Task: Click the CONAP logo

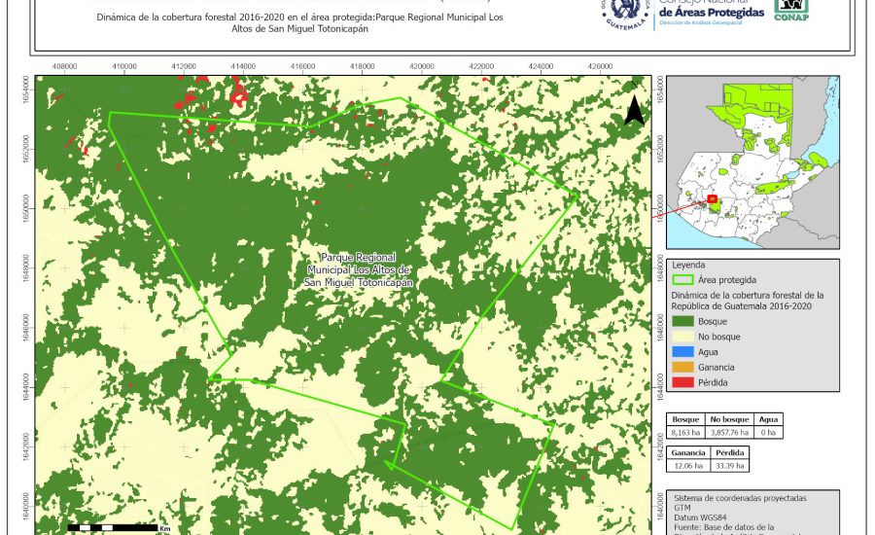Action: pyautogui.click(x=790, y=10)
